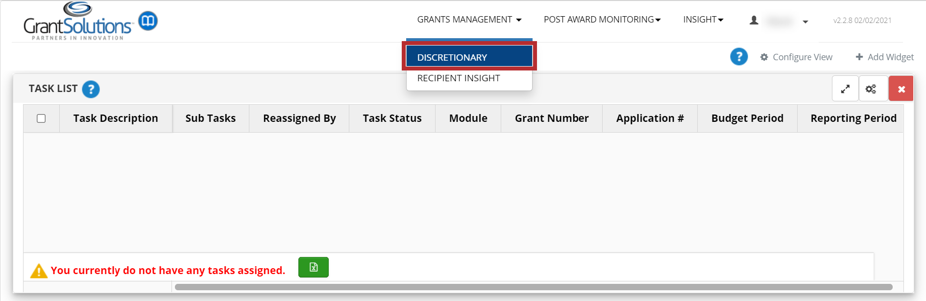
Task: Sort by Grant Number column header
Action: pyautogui.click(x=551, y=118)
